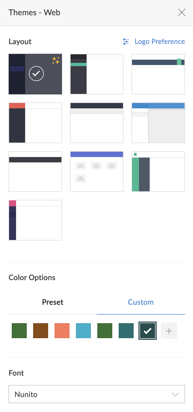
Task: Choose layout with red top-left corner block
Action: (35, 123)
